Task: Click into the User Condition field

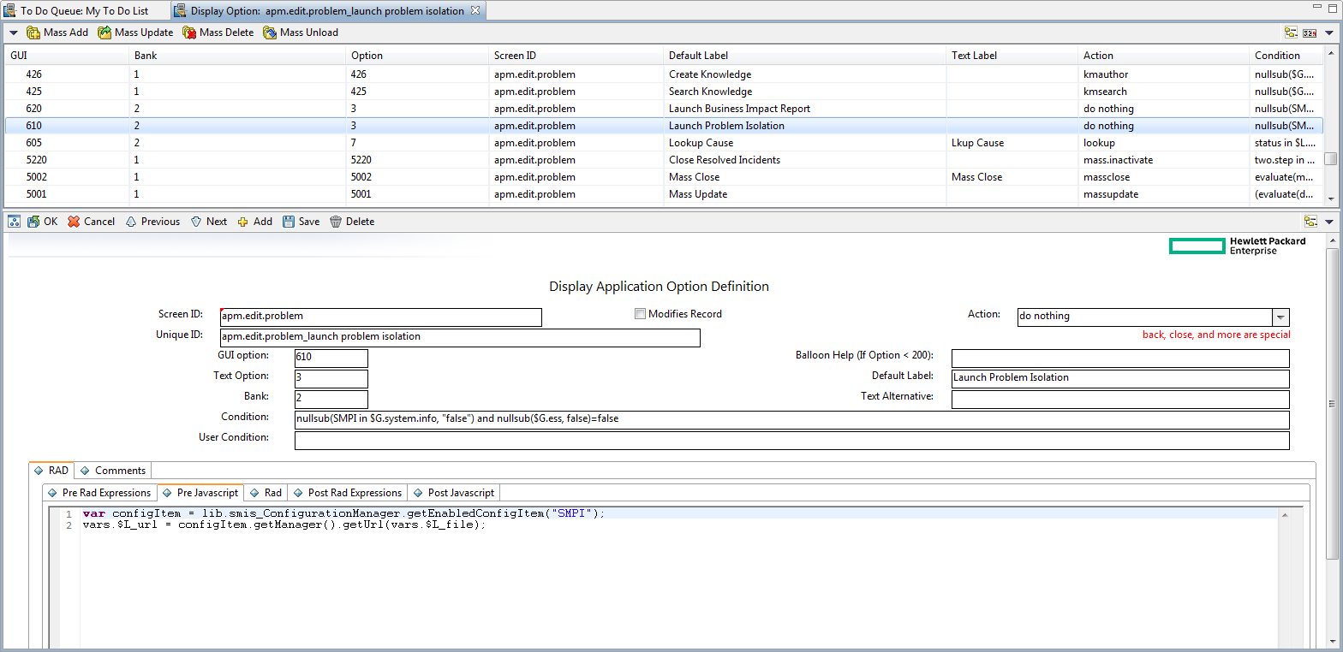Action: 791,441
